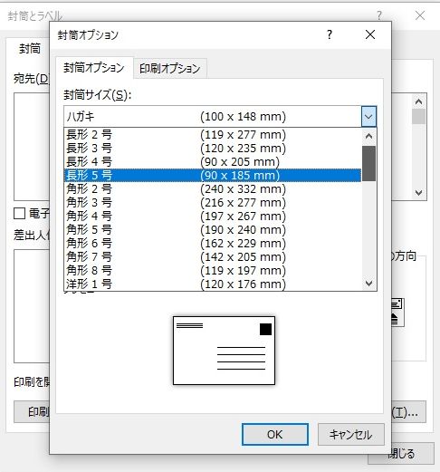
Task: Pick the highlighted 長形 5 号 entry
Action: click(213, 176)
